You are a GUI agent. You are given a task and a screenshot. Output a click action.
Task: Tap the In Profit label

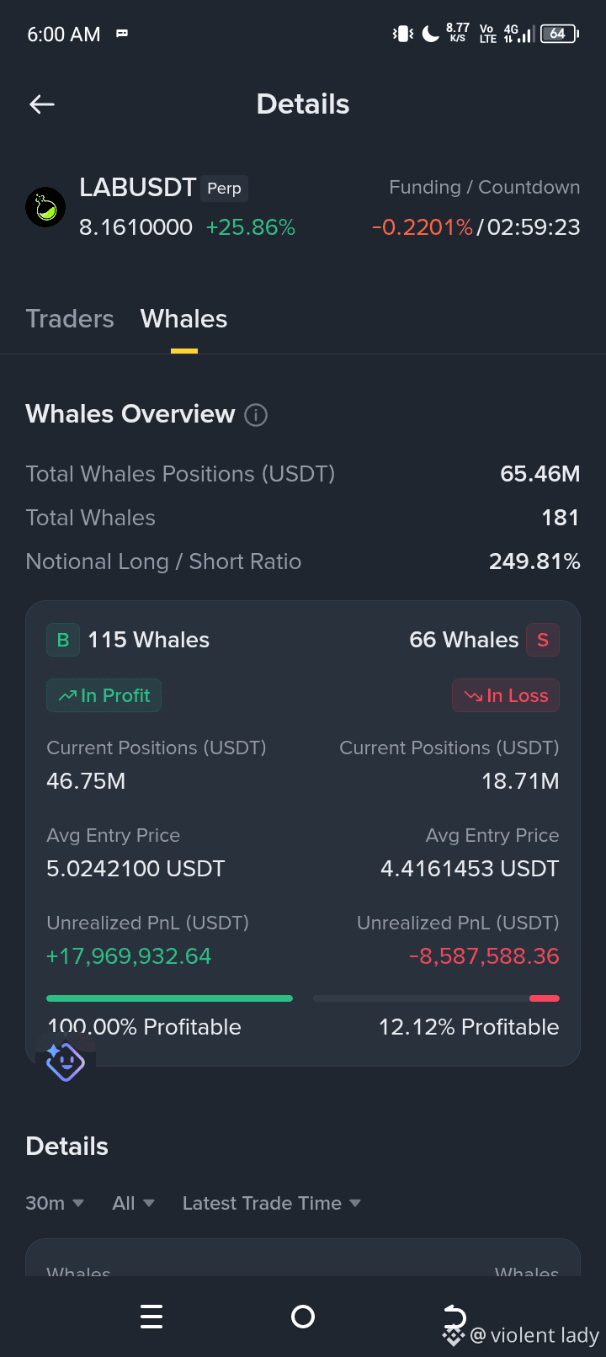point(104,695)
